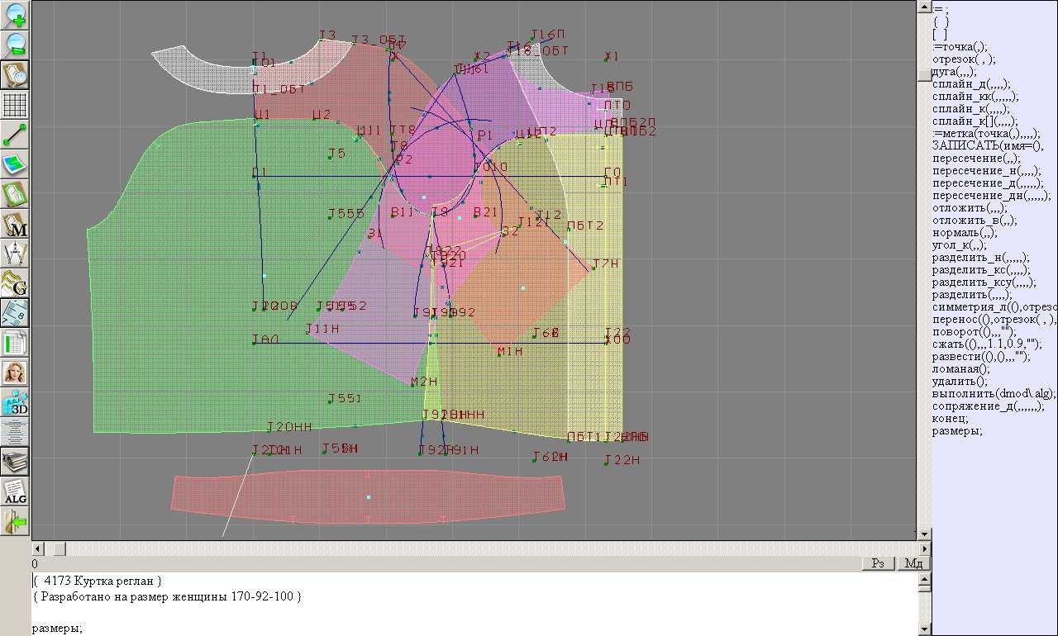Toggle the grid display icon
The width and height of the screenshot is (1058, 636).
[x=15, y=105]
